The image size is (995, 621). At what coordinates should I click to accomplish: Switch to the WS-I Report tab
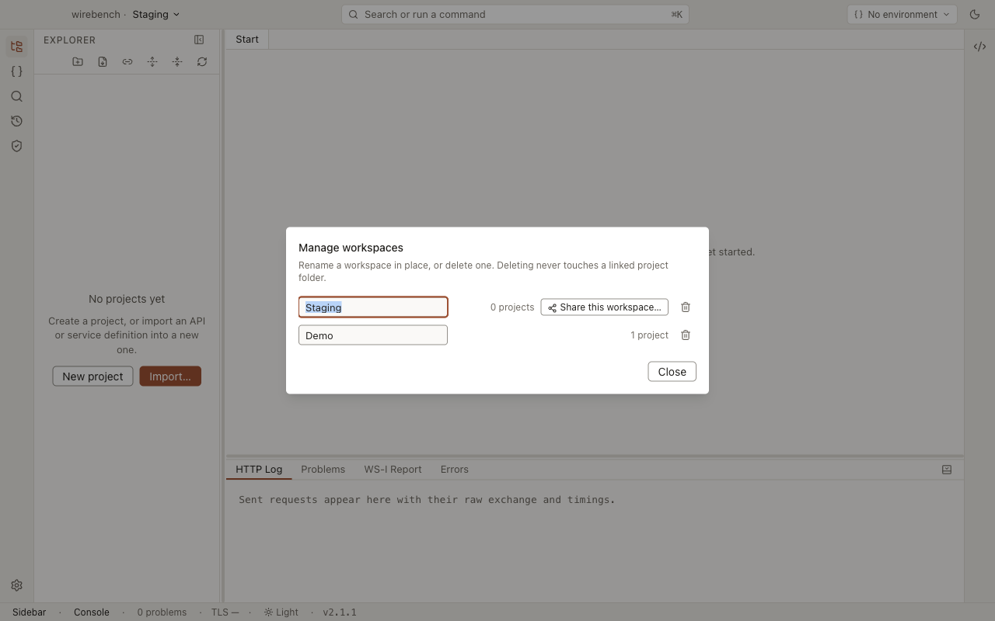tap(393, 470)
